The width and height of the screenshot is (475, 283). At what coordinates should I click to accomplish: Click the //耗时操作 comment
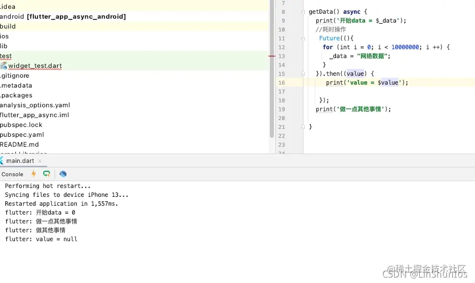click(330, 30)
